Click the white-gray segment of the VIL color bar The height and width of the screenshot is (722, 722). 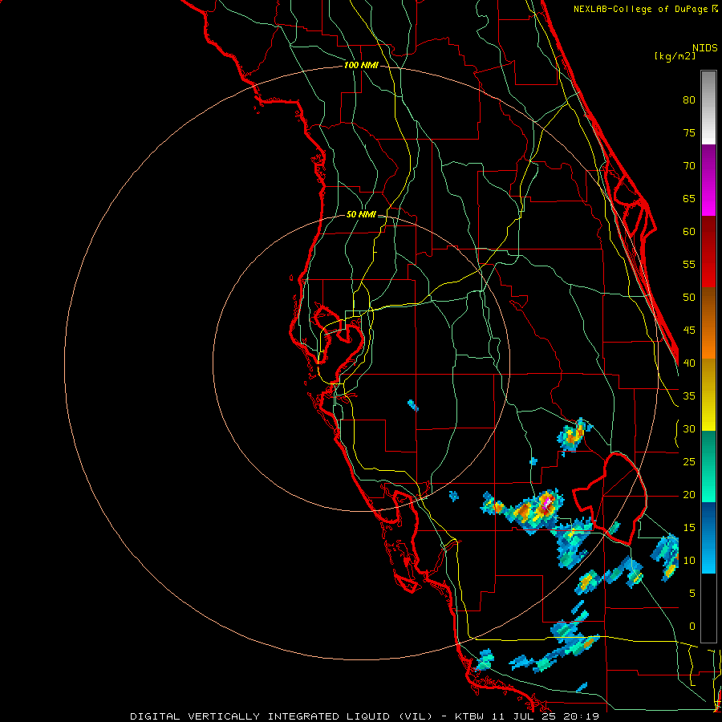click(708, 107)
